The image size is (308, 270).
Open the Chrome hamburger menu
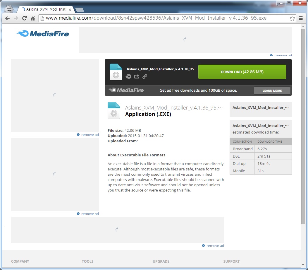pyautogui.click(x=301, y=18)
